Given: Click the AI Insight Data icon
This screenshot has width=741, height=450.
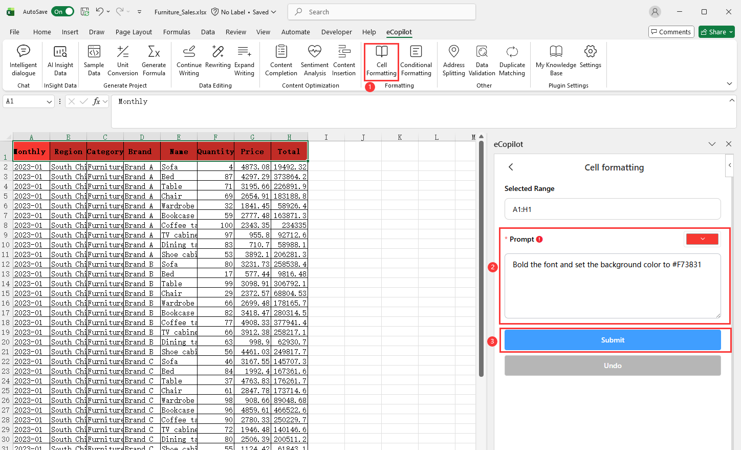Looking at the screenshot, I should tap(60, 60).
